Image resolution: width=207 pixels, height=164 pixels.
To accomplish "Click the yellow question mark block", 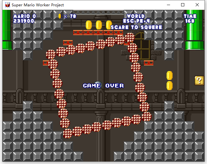I will [199, 81].
